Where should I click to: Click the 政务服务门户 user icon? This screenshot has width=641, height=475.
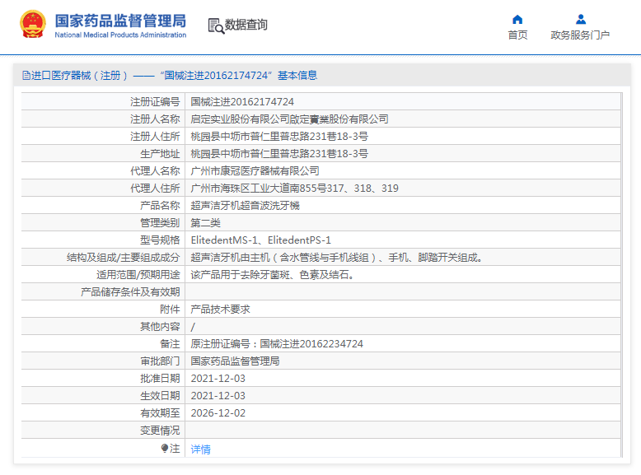581,19
